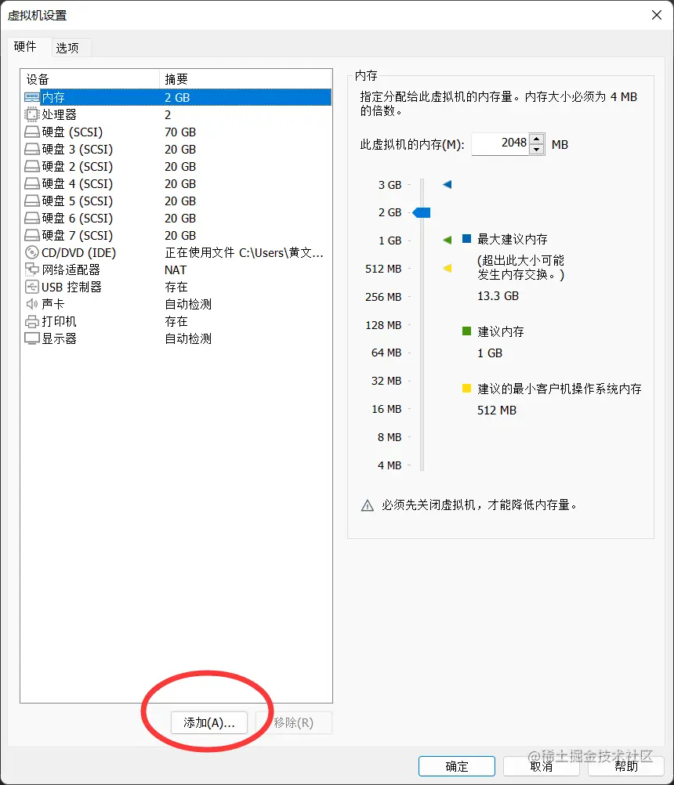Click the blue 最大建议内存 legend square
The image size is (674, 785).
coord(466,238)
